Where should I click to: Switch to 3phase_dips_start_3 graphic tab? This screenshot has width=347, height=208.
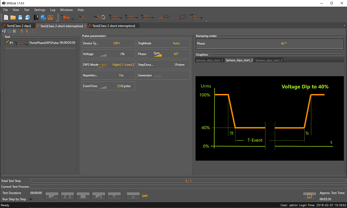pyautogui.click(x=269, y=60)
